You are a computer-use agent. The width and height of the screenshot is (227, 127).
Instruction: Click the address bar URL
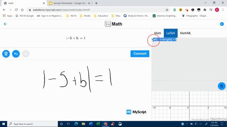61,10
